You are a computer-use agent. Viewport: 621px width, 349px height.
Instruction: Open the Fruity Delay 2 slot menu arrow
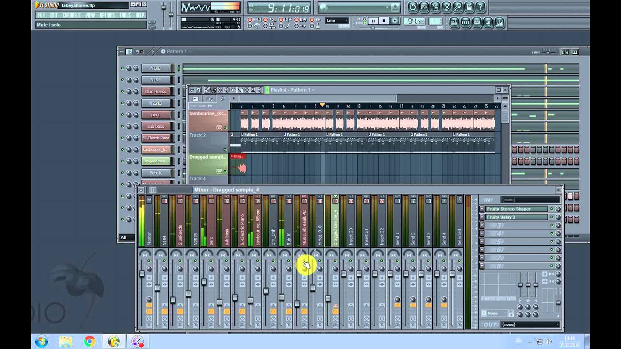(x=482, y=217)
